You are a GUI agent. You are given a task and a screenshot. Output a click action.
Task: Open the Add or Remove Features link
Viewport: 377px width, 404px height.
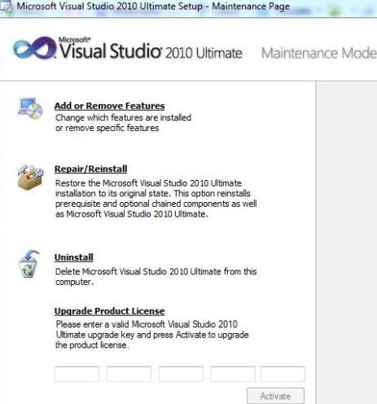point(109,106)
